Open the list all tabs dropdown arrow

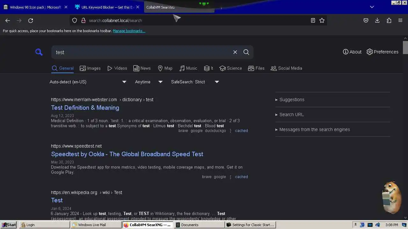point(372,7)
